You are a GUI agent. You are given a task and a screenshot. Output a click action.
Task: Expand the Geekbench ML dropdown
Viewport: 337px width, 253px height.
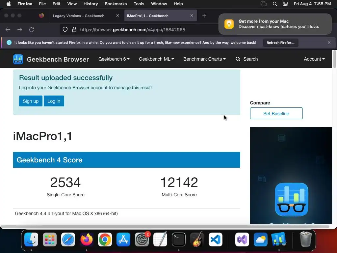[x=156, y=59]
